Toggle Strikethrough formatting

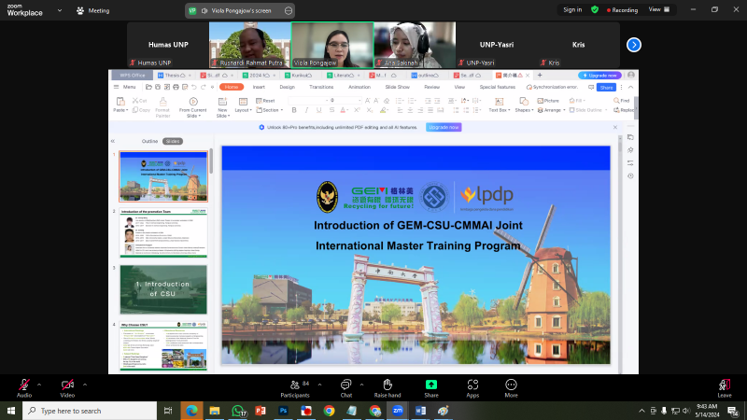[x=331, y=110]
